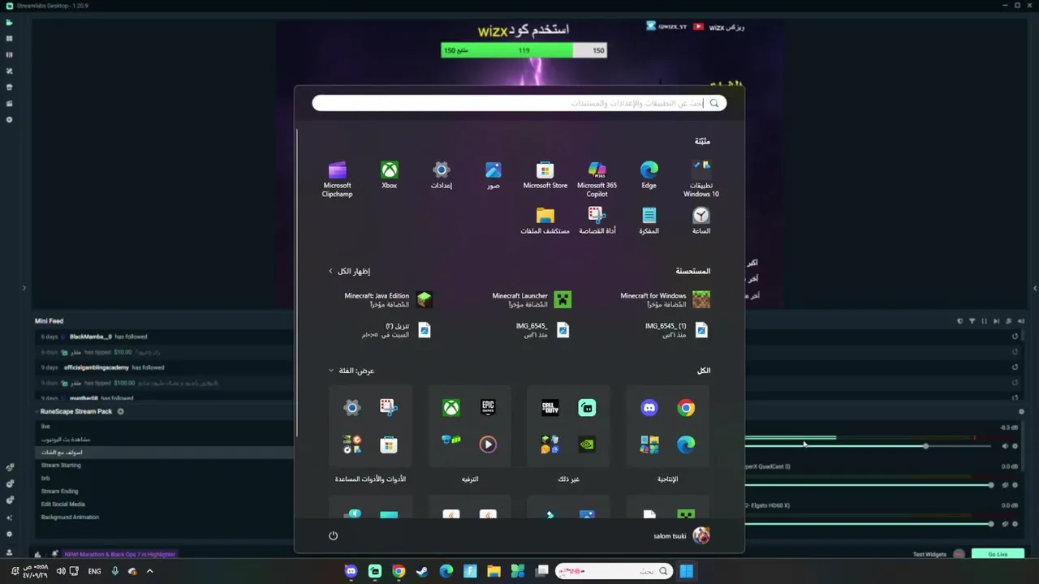
Task: Launch the pinned Snipping Tool (أداة القصاصة)
Action: (597, 221)
